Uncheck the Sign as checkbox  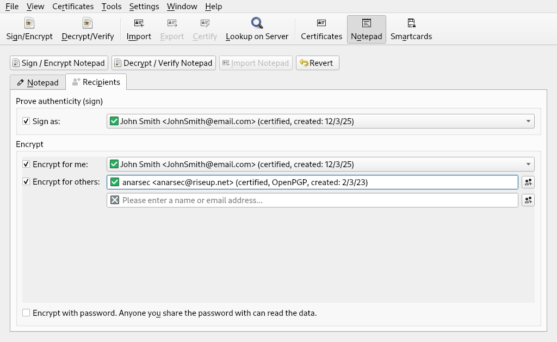click(26, 120)
